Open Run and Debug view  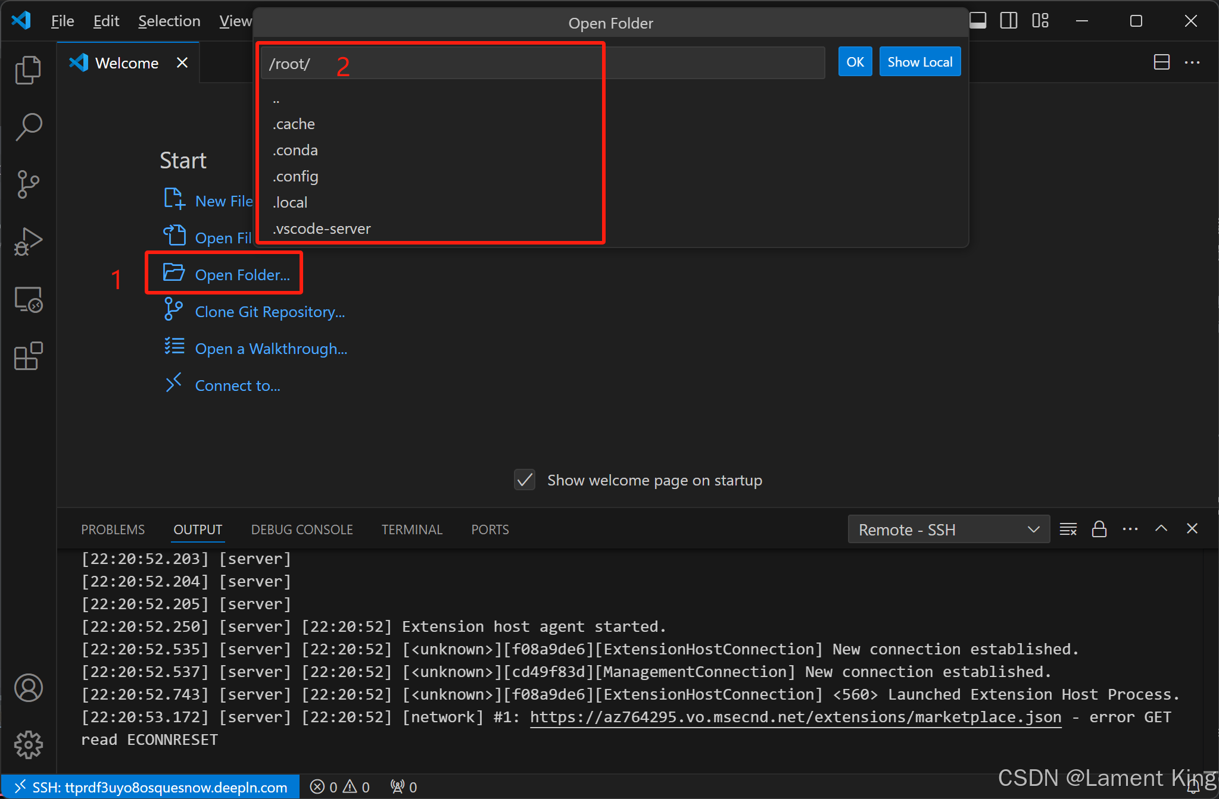click(28, 242)
